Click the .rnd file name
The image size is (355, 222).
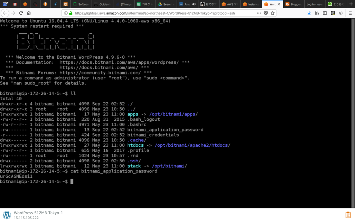133,156
